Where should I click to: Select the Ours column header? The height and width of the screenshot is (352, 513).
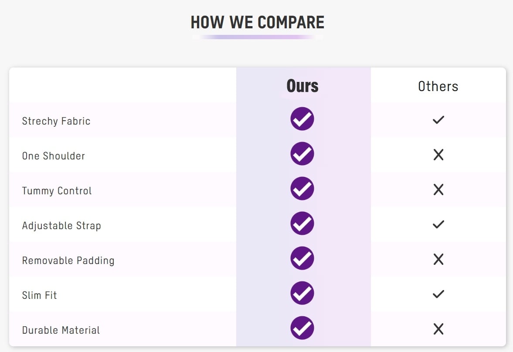(x=302, y=86)
